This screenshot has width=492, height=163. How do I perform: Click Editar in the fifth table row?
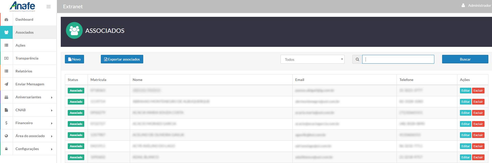coord(466,135)
